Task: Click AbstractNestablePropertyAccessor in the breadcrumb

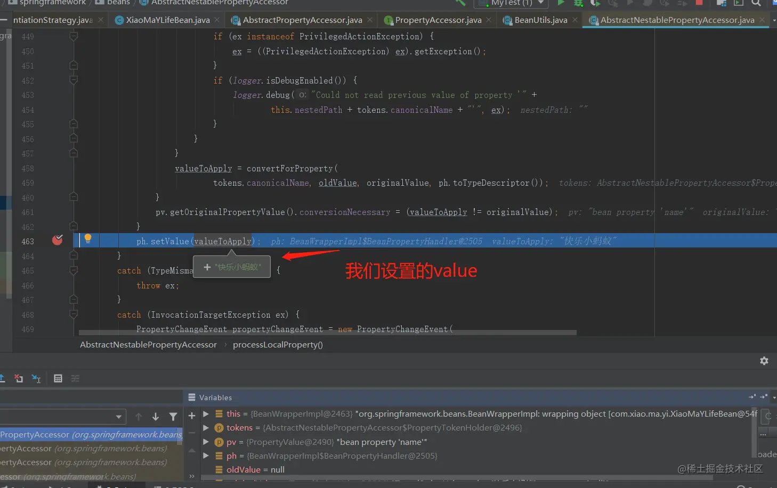Action: (148, 345)
